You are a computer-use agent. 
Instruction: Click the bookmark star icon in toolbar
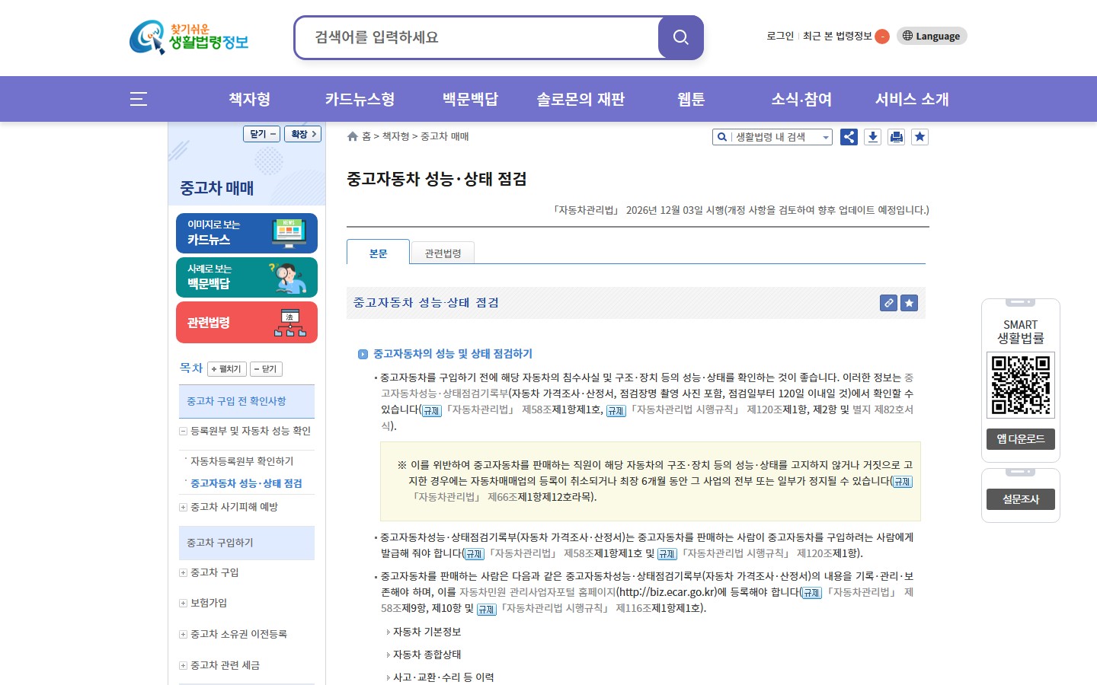(x=920, y=137)
